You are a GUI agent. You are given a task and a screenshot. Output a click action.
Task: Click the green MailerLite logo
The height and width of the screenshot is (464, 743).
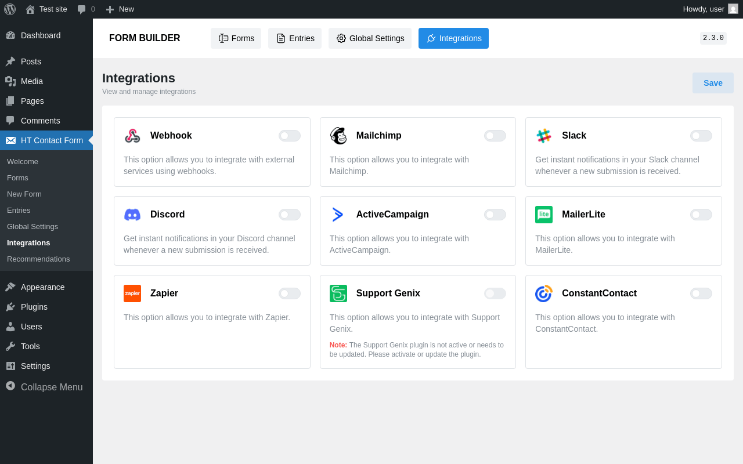[x=544, y=215]
